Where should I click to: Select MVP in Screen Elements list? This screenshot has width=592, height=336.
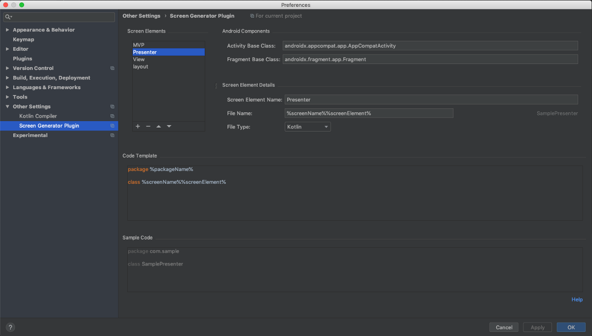[x=168, y=45]
